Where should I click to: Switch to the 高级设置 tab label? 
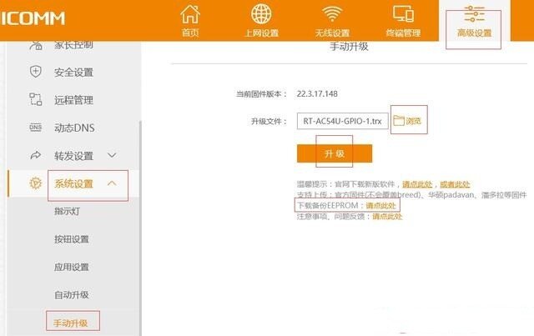[x=475, y=33]
